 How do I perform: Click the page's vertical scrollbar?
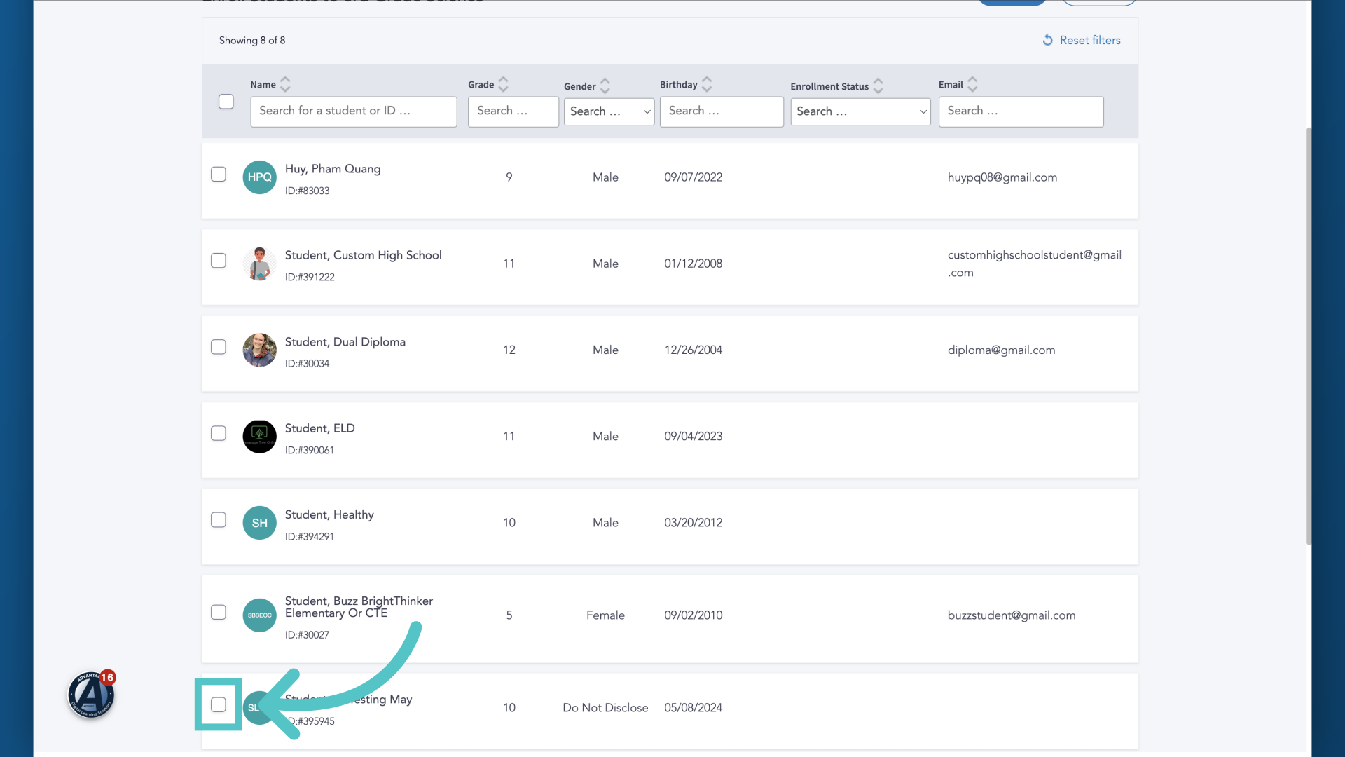click(x=1308, y=336)
